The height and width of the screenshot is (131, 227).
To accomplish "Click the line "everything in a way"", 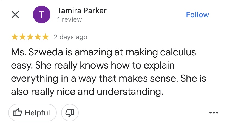I will point(108,79).
